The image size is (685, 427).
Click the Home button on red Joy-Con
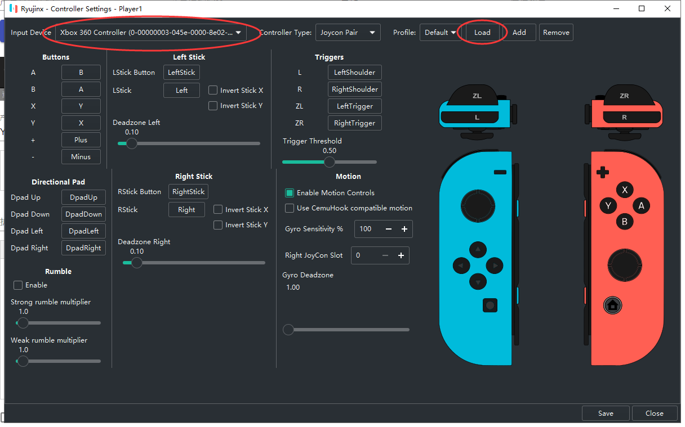(x=612, y=305)
